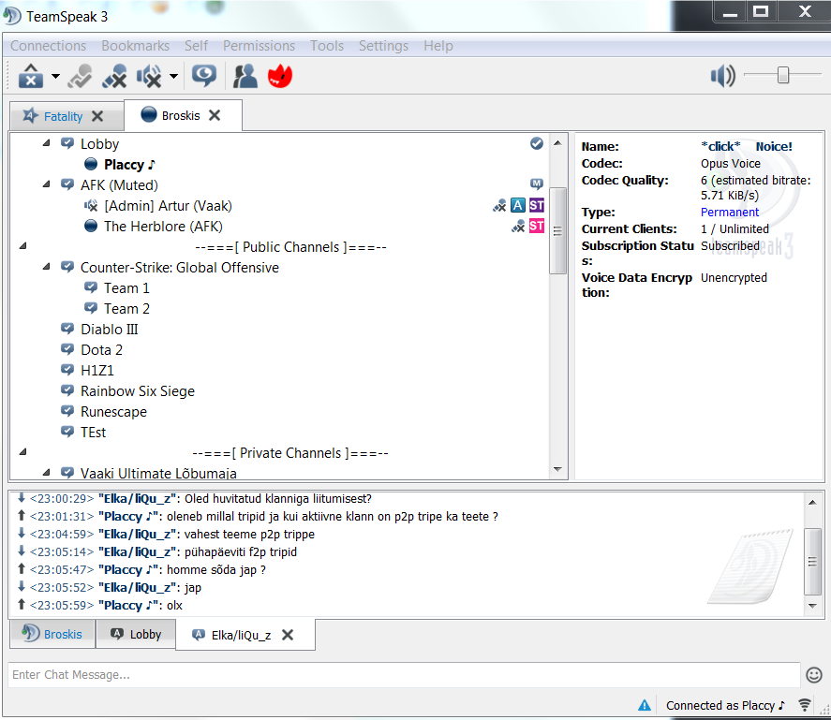Click the chat log scroll down arrow
Viewport: 831px width, 720px height.
pyautogui.click(x=812, y=606)
